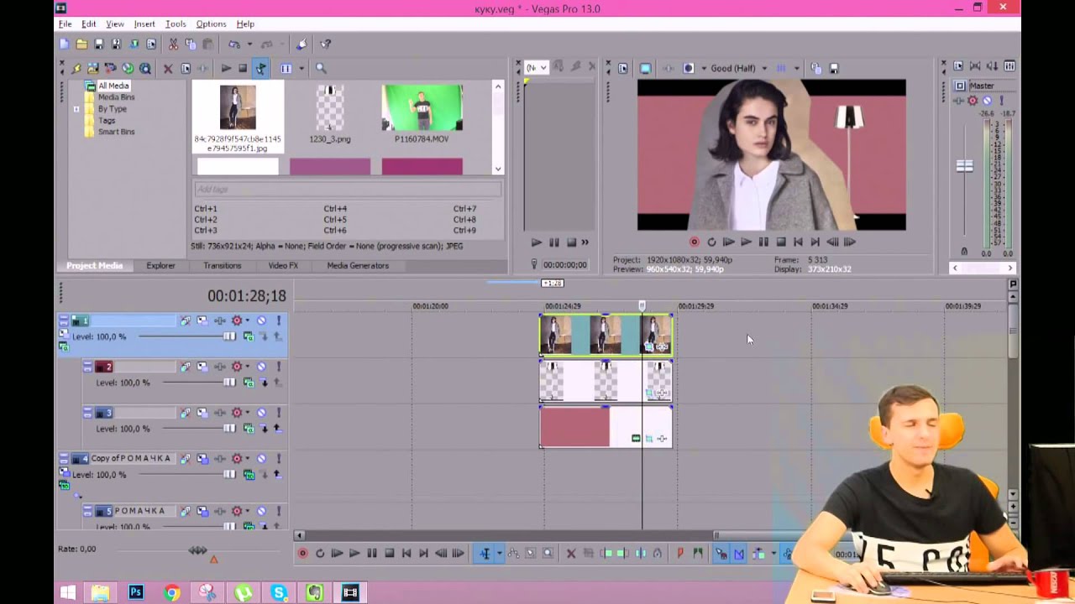The height and width of the screenshot is (604, 1075).
Task: Click the timeline Record button
Action: (302, 553)
